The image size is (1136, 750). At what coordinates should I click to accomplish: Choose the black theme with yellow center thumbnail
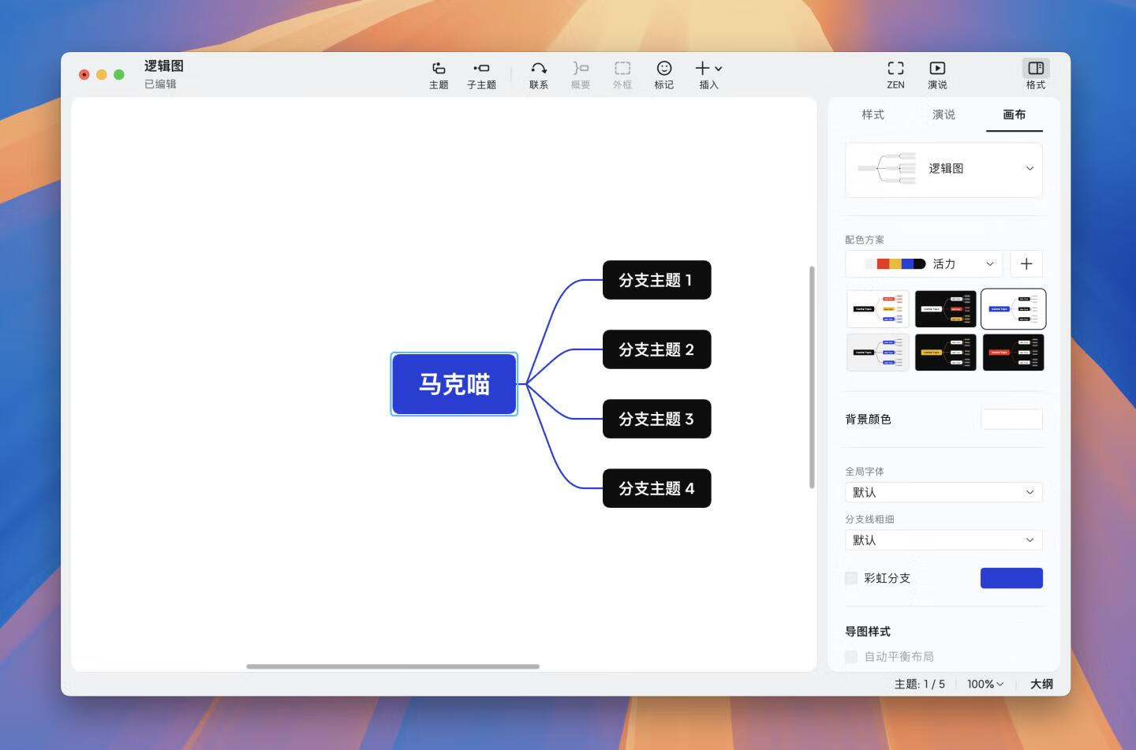click(x=945, y=352)
